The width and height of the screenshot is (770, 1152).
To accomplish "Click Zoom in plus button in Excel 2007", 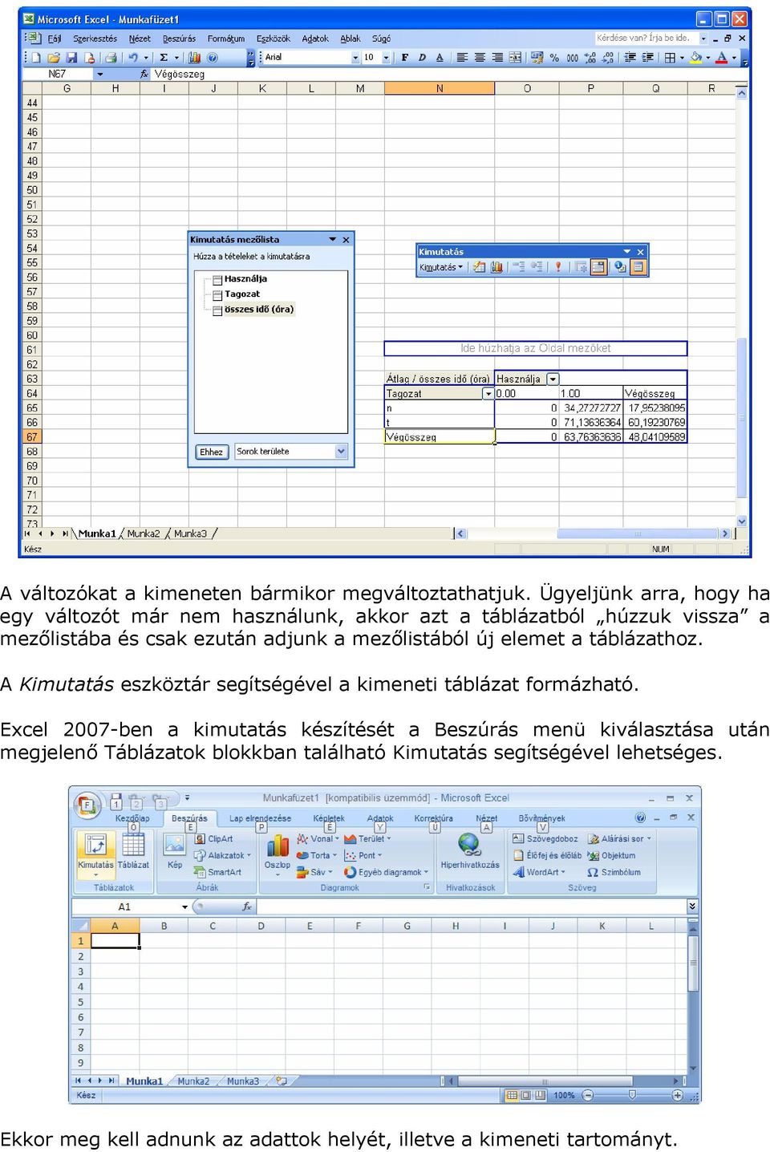I will [x=677, y=1095].
